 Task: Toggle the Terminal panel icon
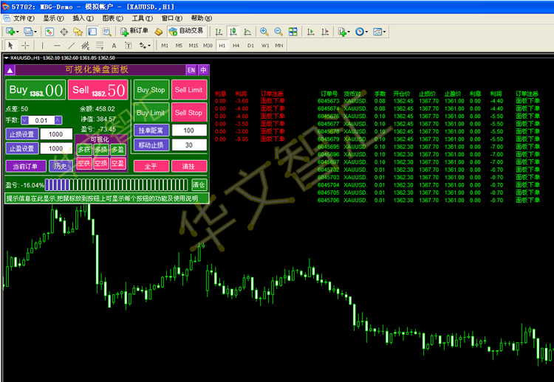(92, 32)
